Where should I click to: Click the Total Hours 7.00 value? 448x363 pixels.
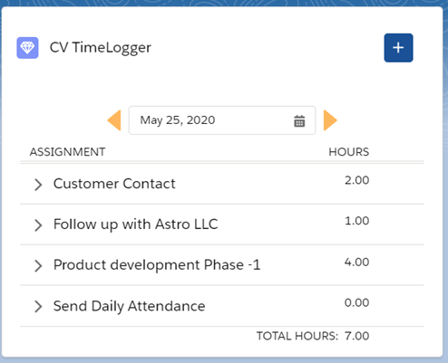point(356,336)
